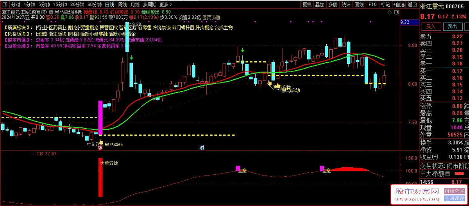This screenshot has height=206, width=469.
Task: Click the 大单异动 red bar in indicator
Action: click(x=100, y=177)
